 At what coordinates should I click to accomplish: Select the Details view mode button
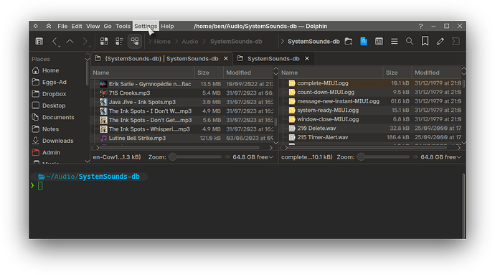[135, 42]
